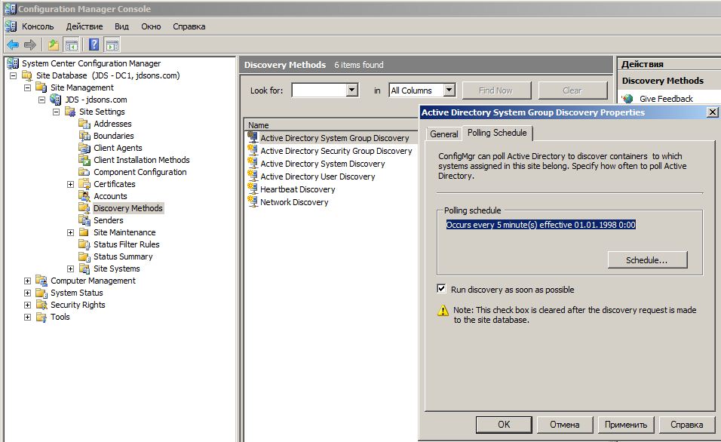Toggle the Action pane toolbar icon

coord(112,45)
